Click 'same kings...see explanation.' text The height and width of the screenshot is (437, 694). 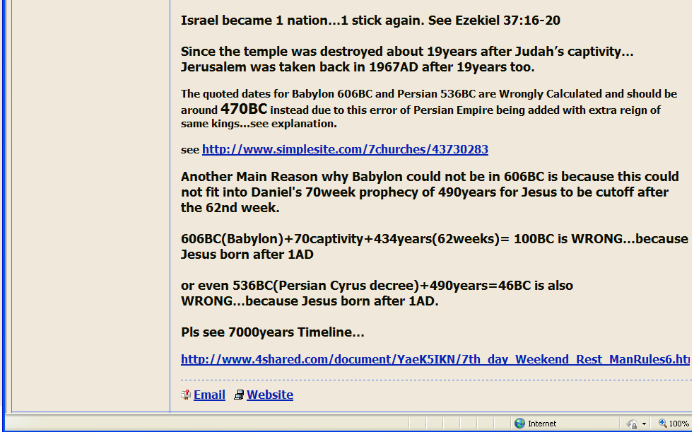coord(259,124)
